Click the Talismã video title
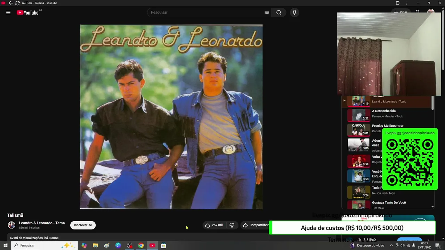 (15, 215)
